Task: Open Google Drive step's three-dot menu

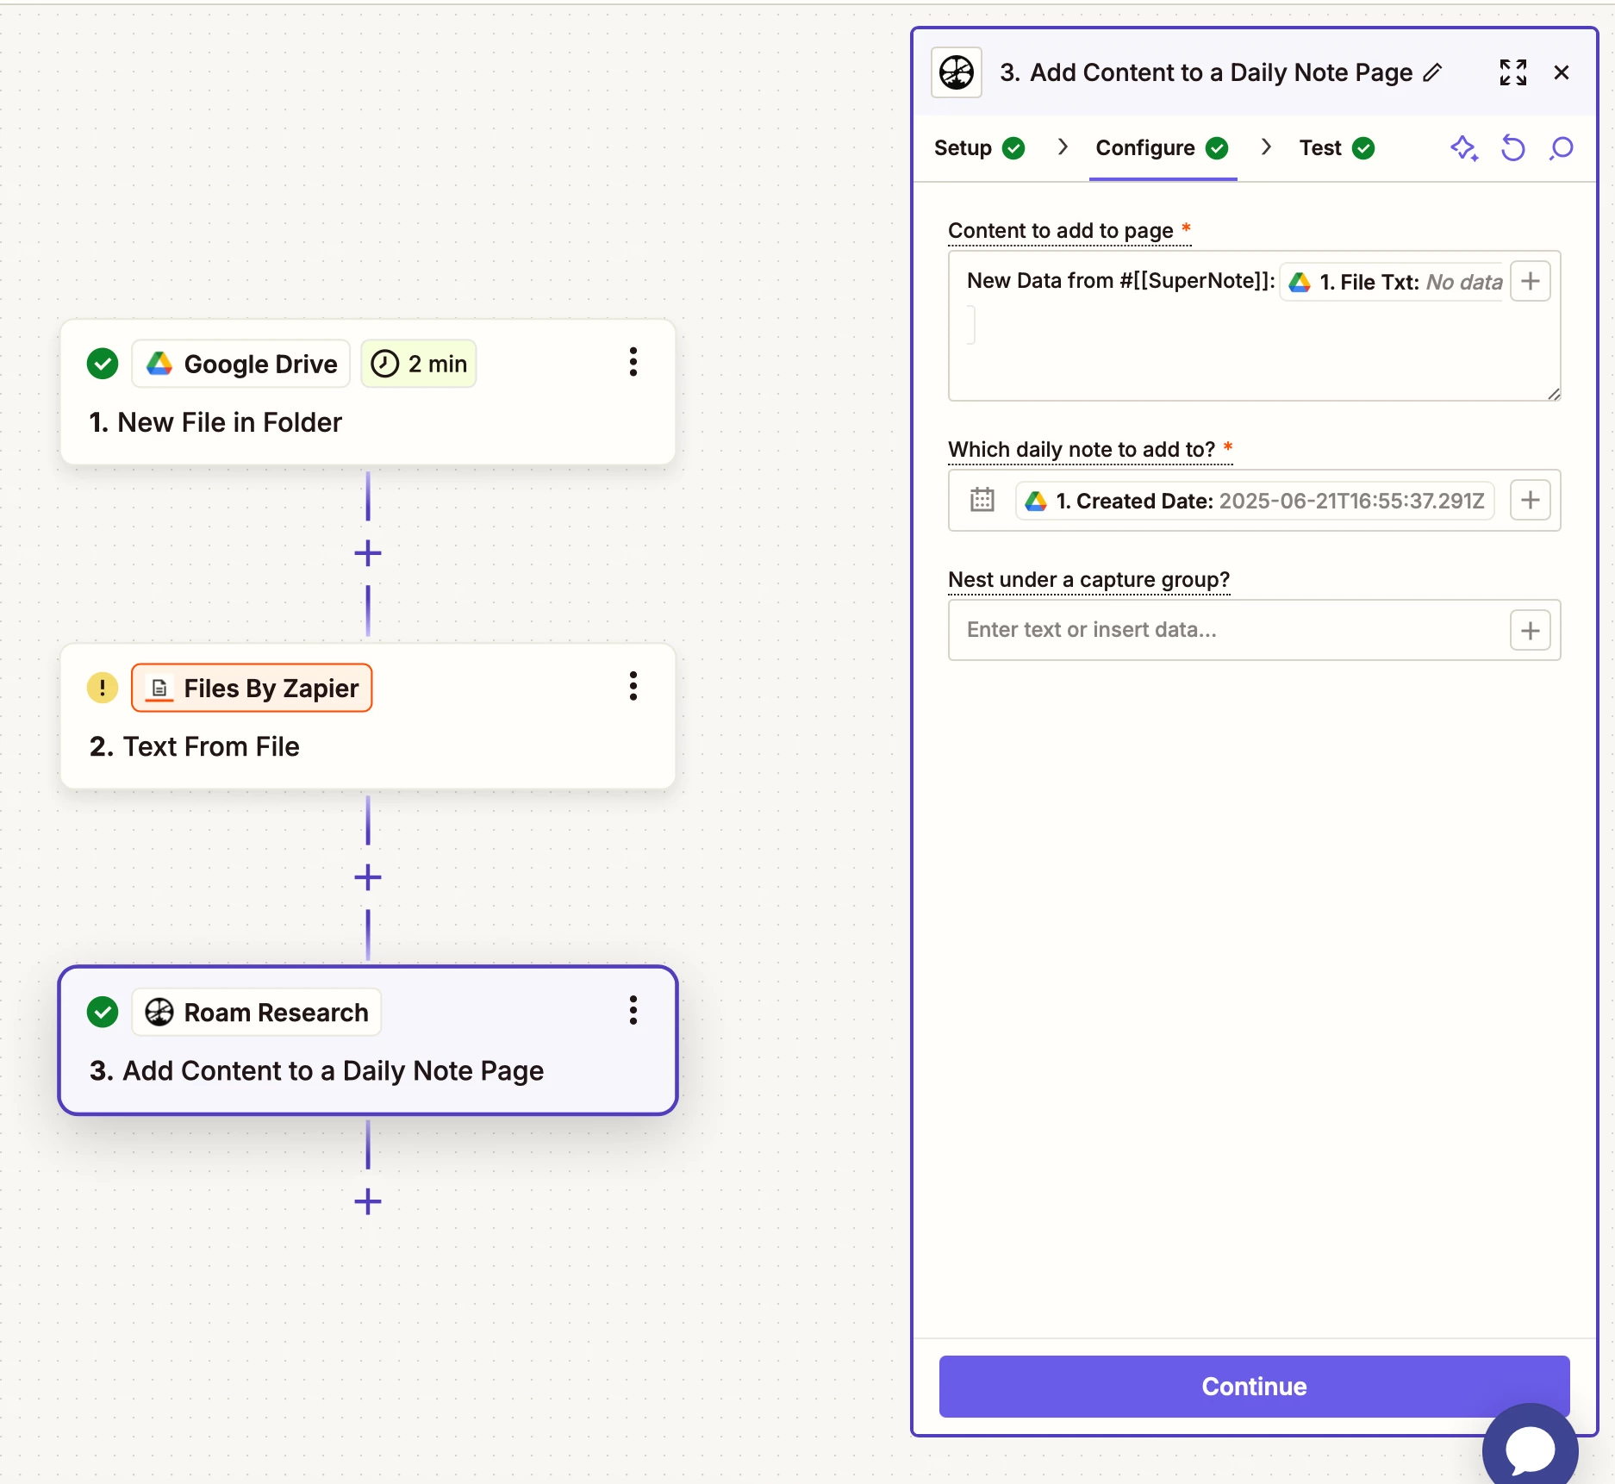Action: pos(633,363)
